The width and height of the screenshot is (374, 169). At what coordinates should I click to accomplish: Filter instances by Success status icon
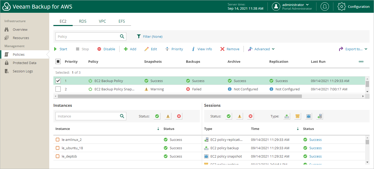[157, 116]
